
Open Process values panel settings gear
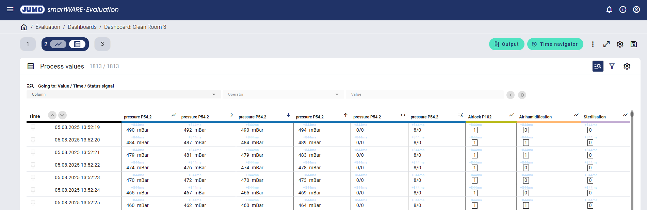627,66
